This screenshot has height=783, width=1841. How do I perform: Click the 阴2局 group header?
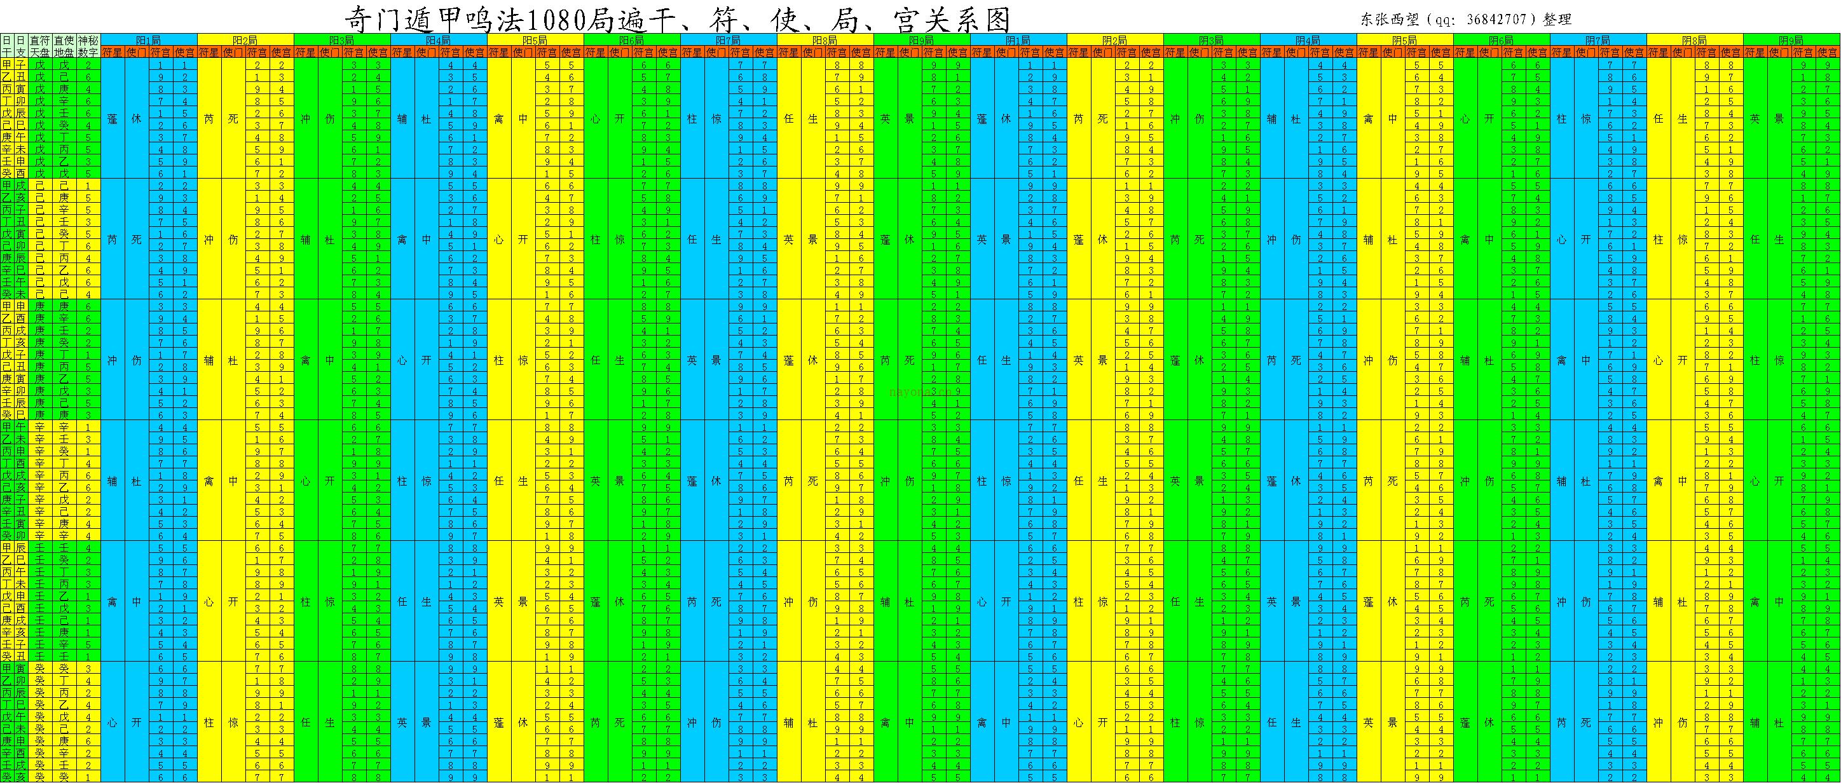click(1114, 40)
